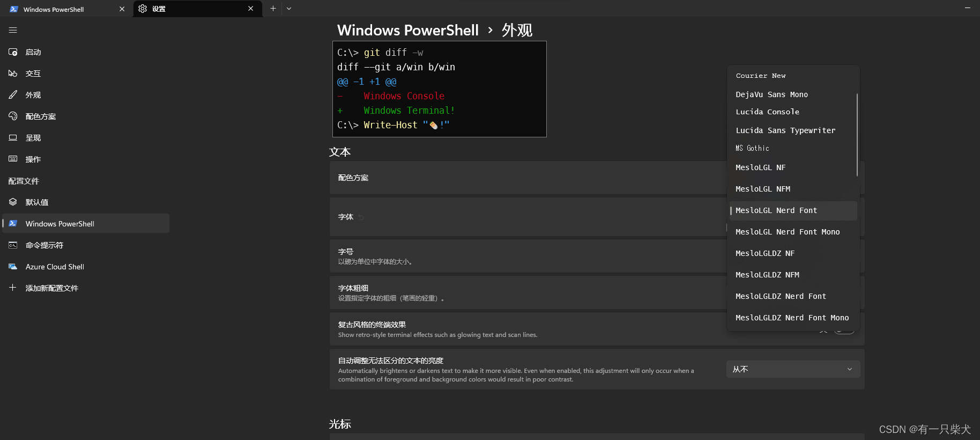The height and width of the screenshot is (440, 980).
Task: Click the 字体粗细 setting row
Action: click(597, 292)
